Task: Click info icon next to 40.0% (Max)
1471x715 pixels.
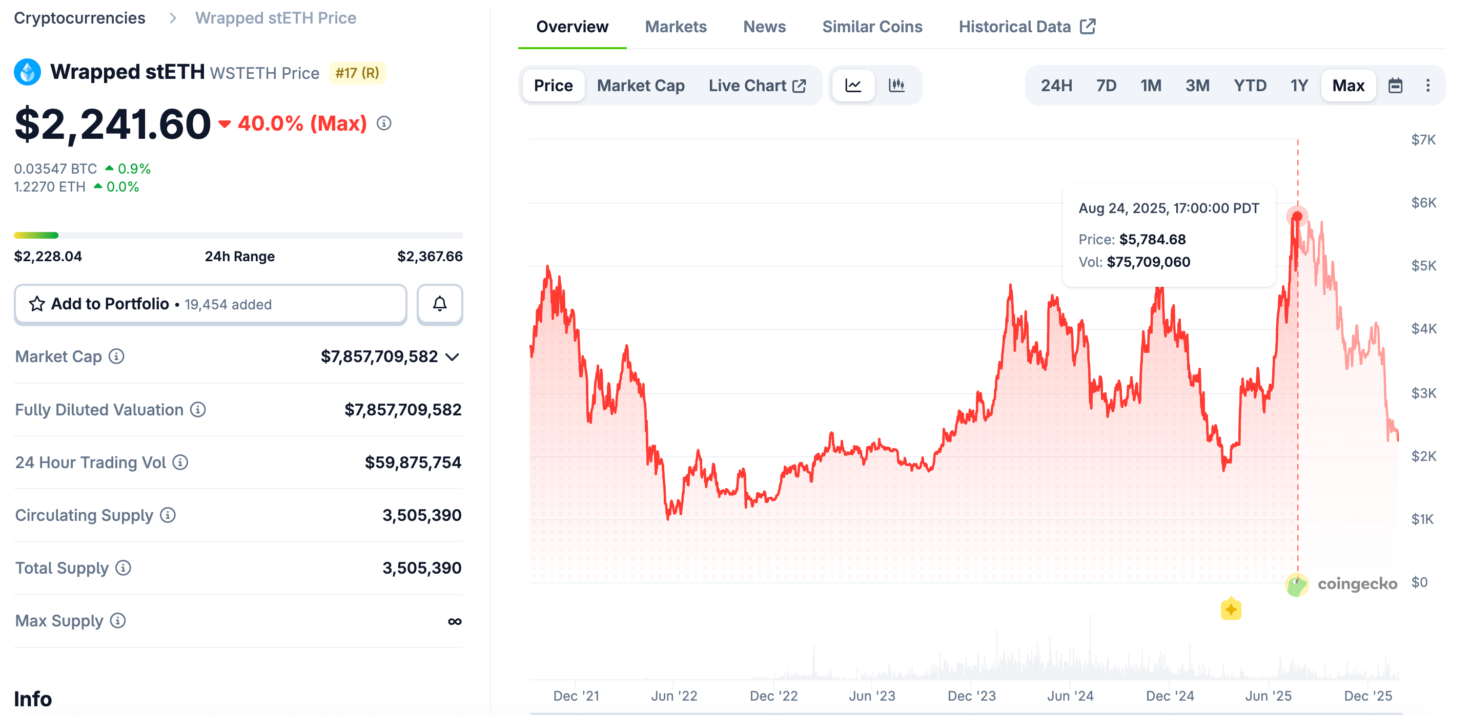Action: [x=384, y=123]
